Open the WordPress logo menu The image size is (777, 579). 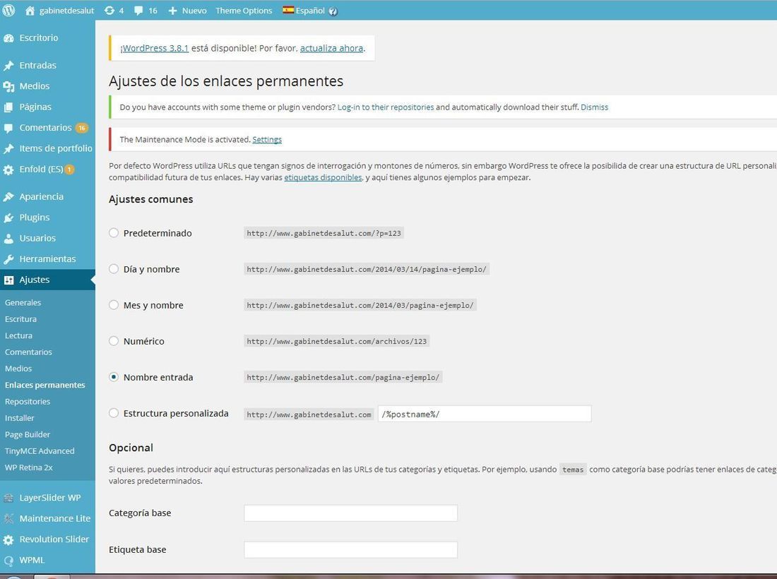8,11
